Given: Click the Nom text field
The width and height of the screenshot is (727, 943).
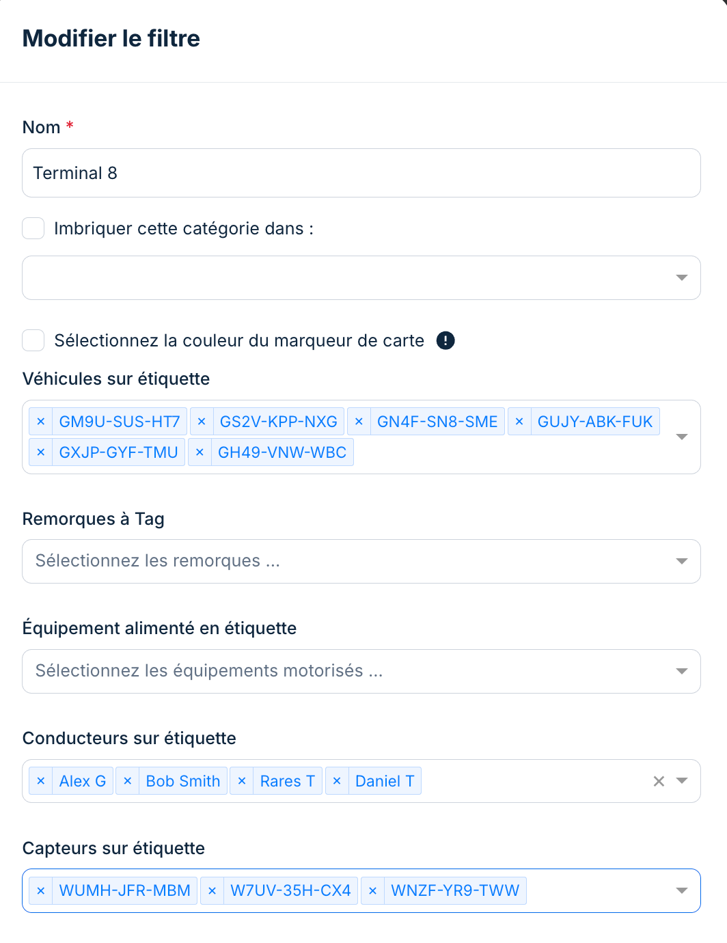Looking at the screenshot, I should (361, 173).
